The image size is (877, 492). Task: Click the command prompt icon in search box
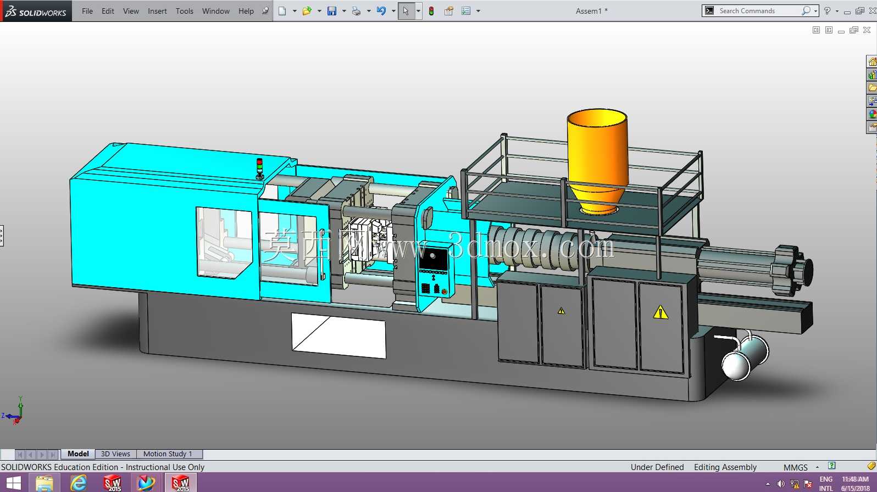tap(709, 11)
